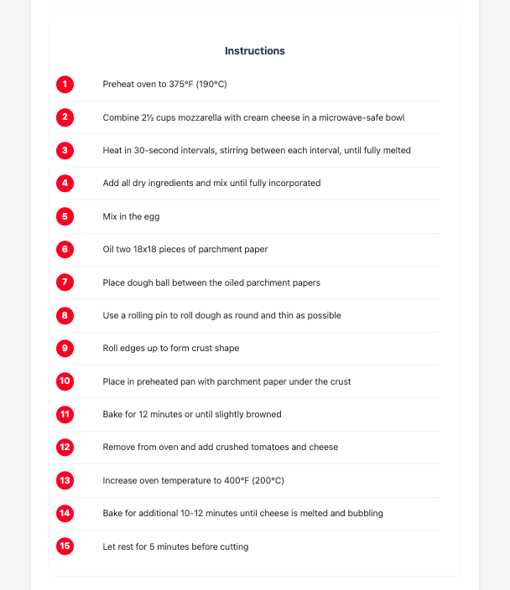Image resolution: width=510 pixels, height=590 pixels.
Task: Select "Bake for 12 minutes" instruction text
Action: tap(191, 415)
